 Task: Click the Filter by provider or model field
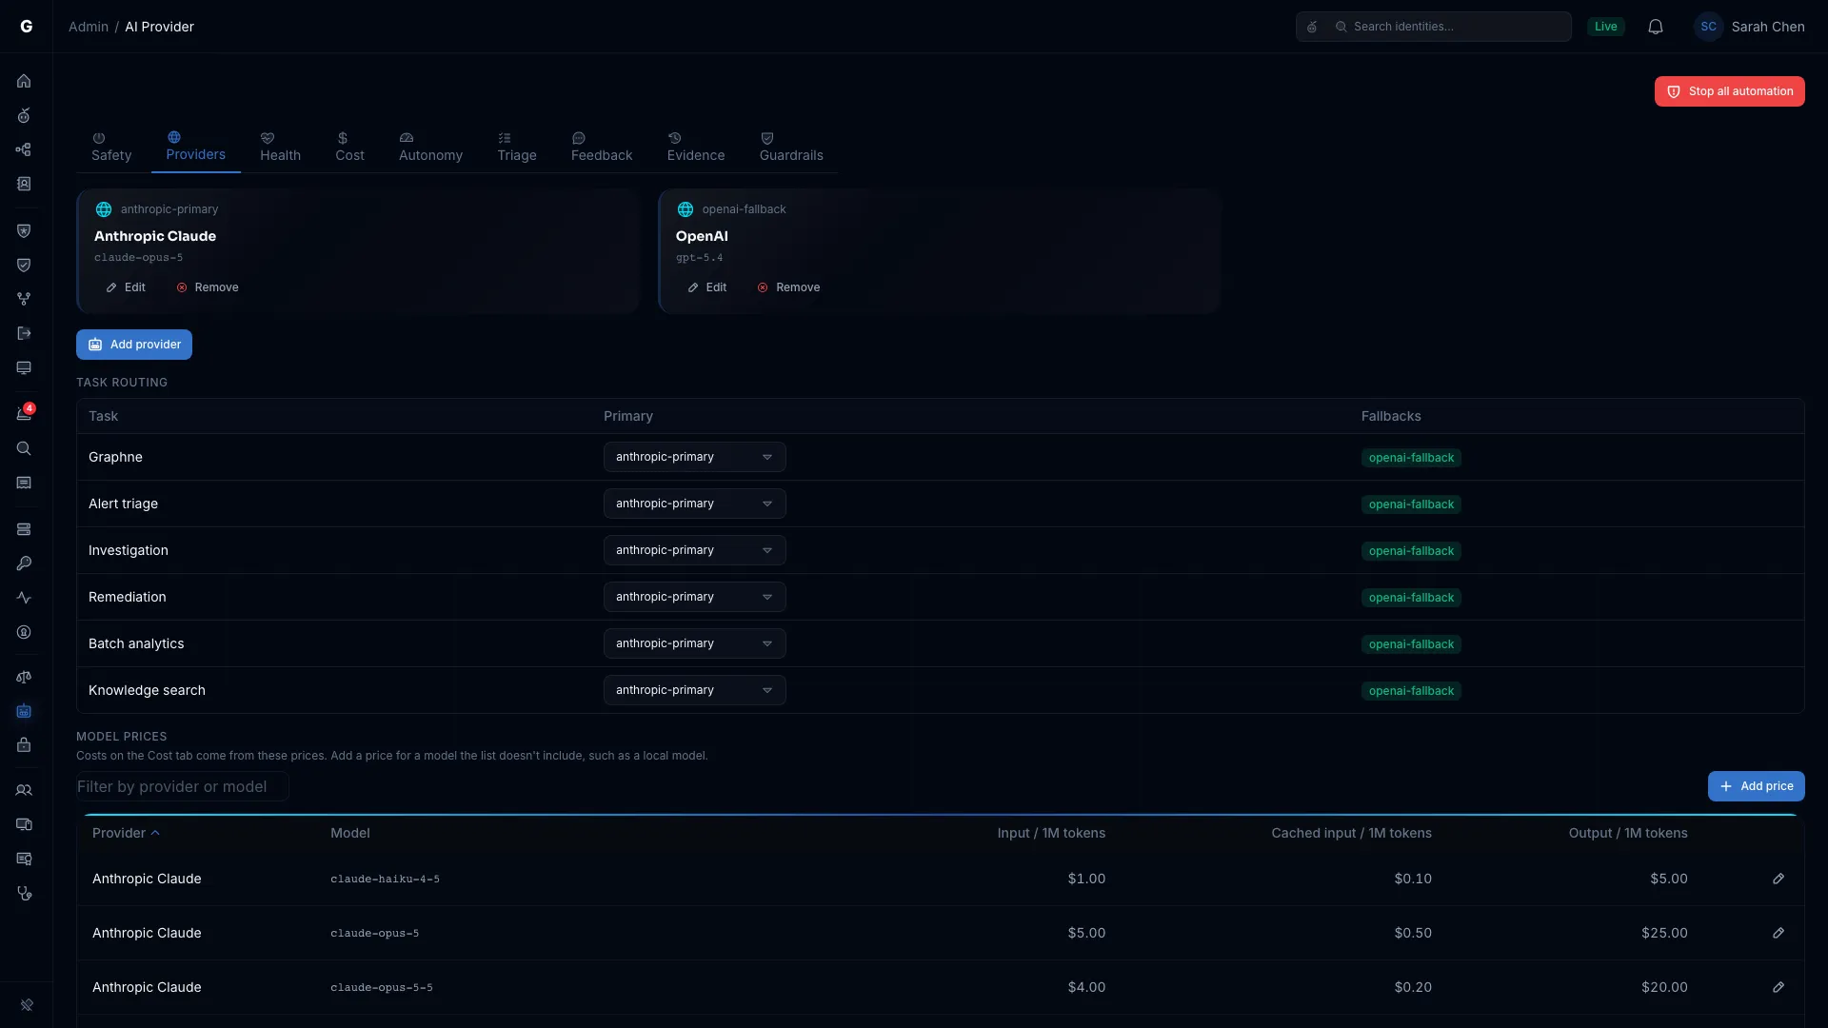click(x=183, y=786)
